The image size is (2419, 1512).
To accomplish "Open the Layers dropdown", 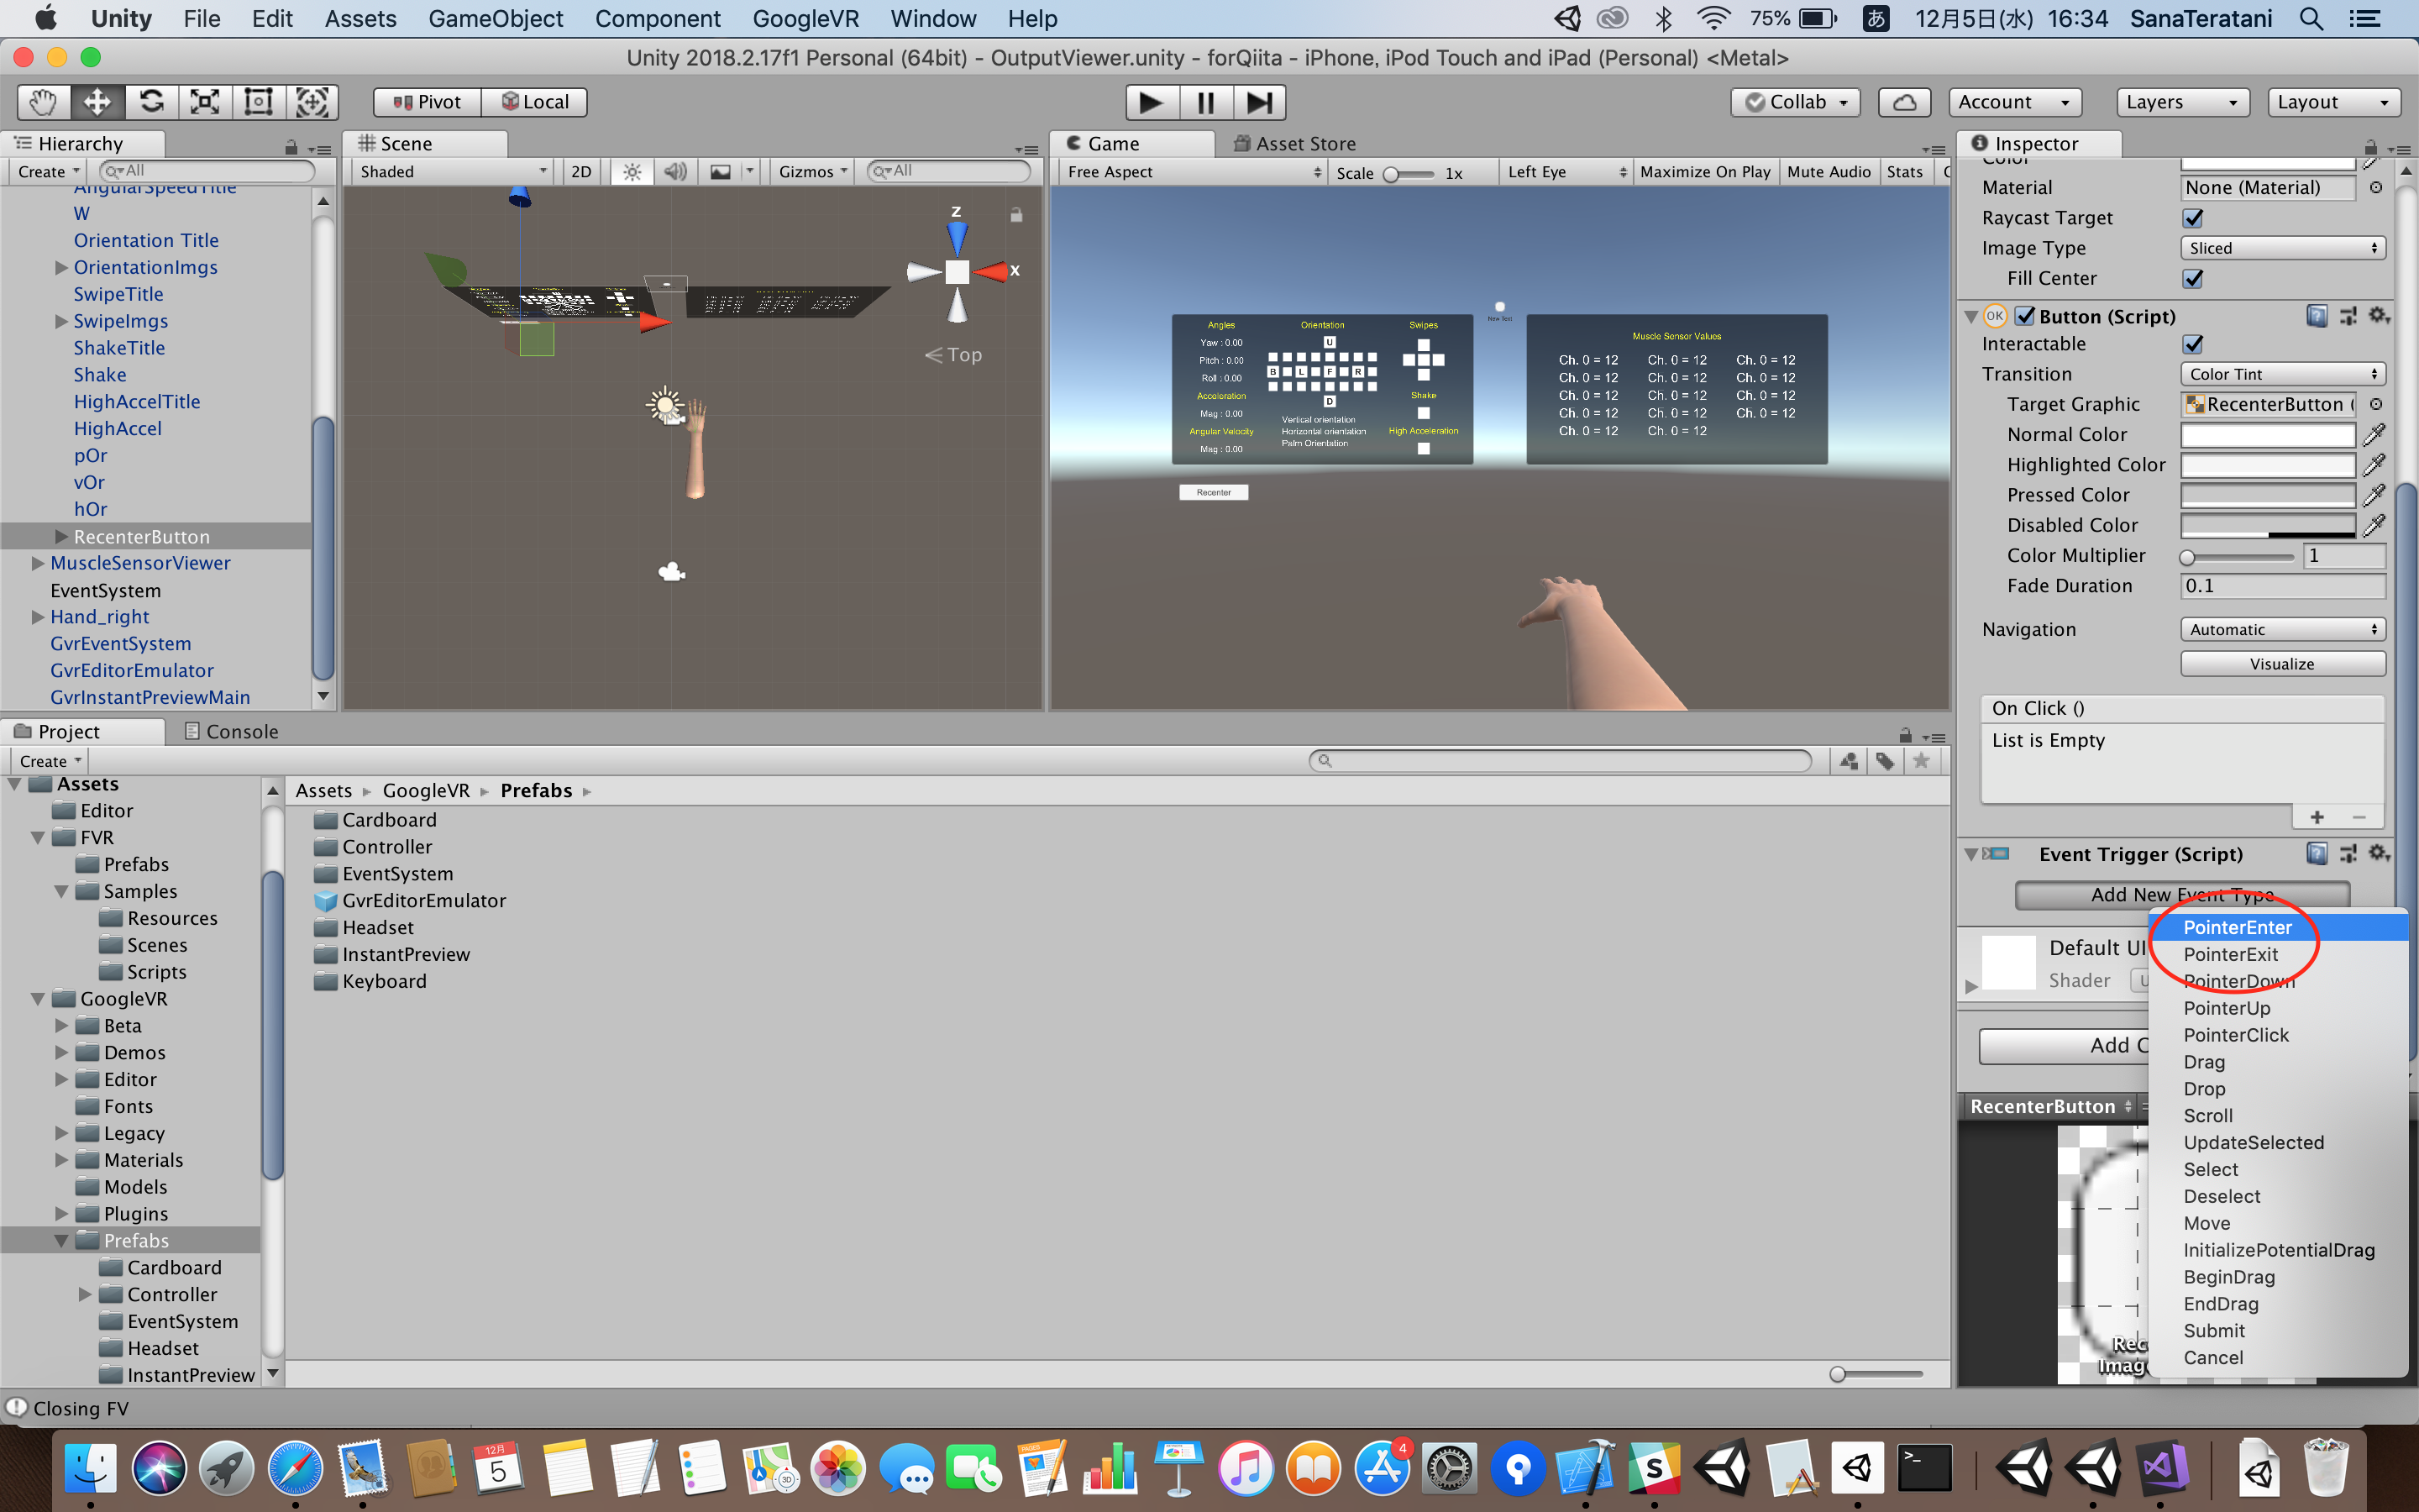I will coord(2181,102).
